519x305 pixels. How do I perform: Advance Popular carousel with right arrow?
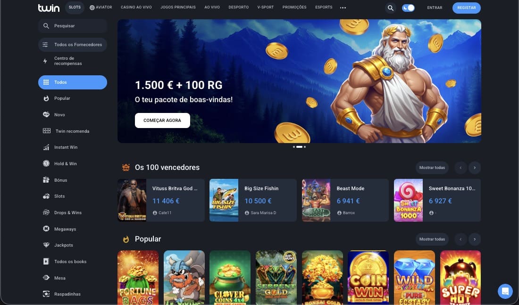click(475, 239)
